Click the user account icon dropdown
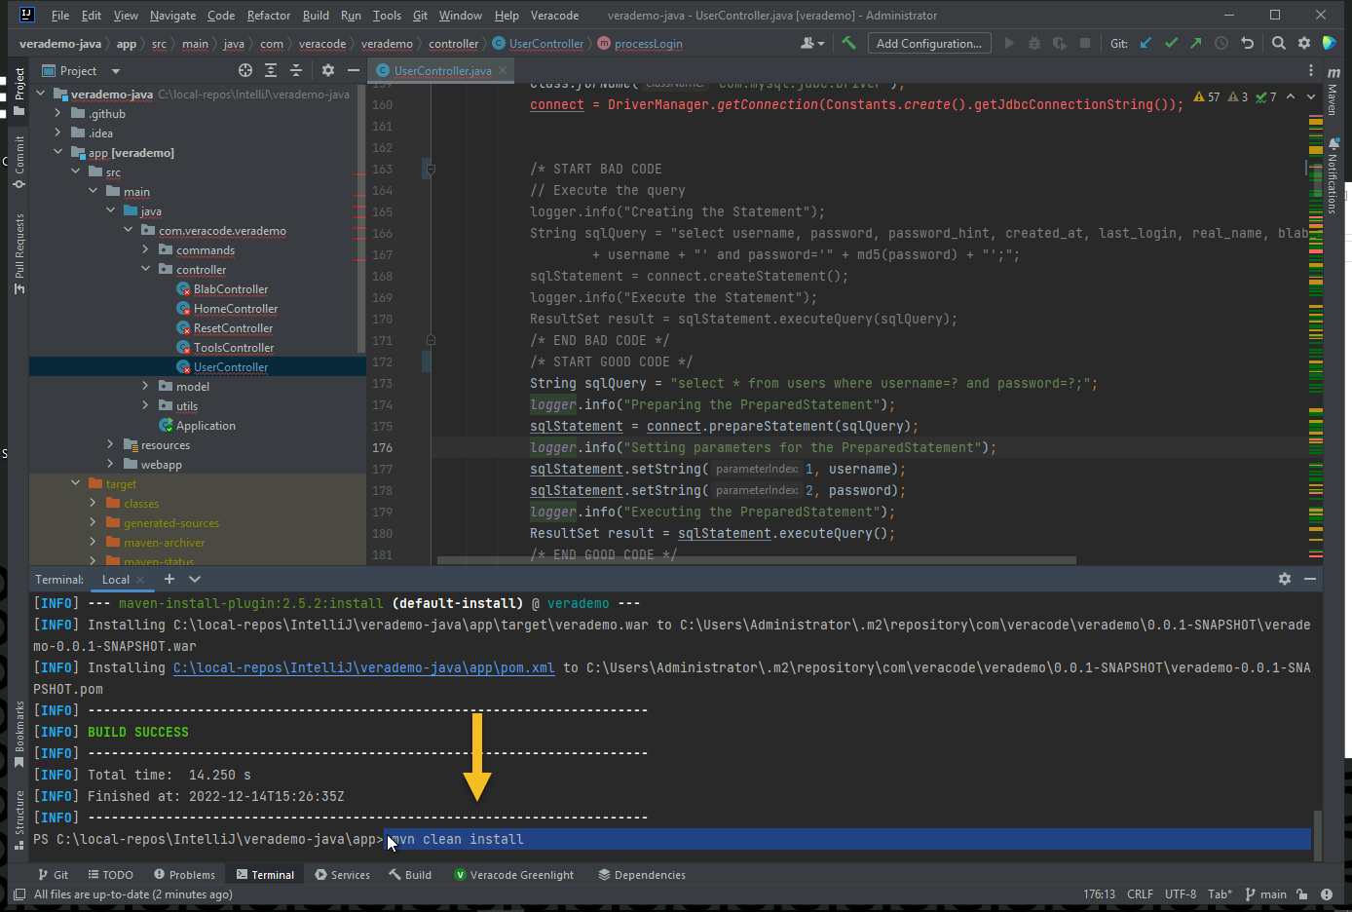 (x=811, y=43)
